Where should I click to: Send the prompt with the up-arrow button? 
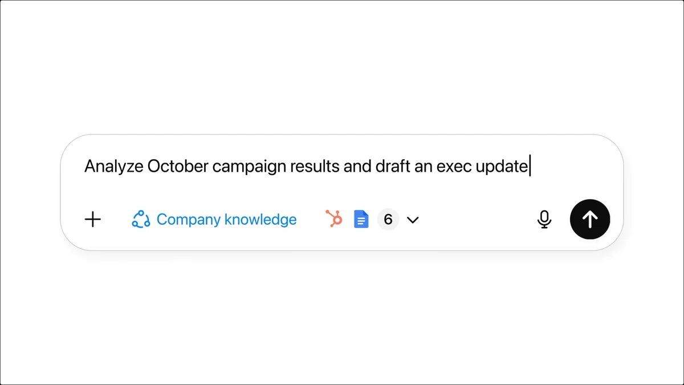point(590,219)
